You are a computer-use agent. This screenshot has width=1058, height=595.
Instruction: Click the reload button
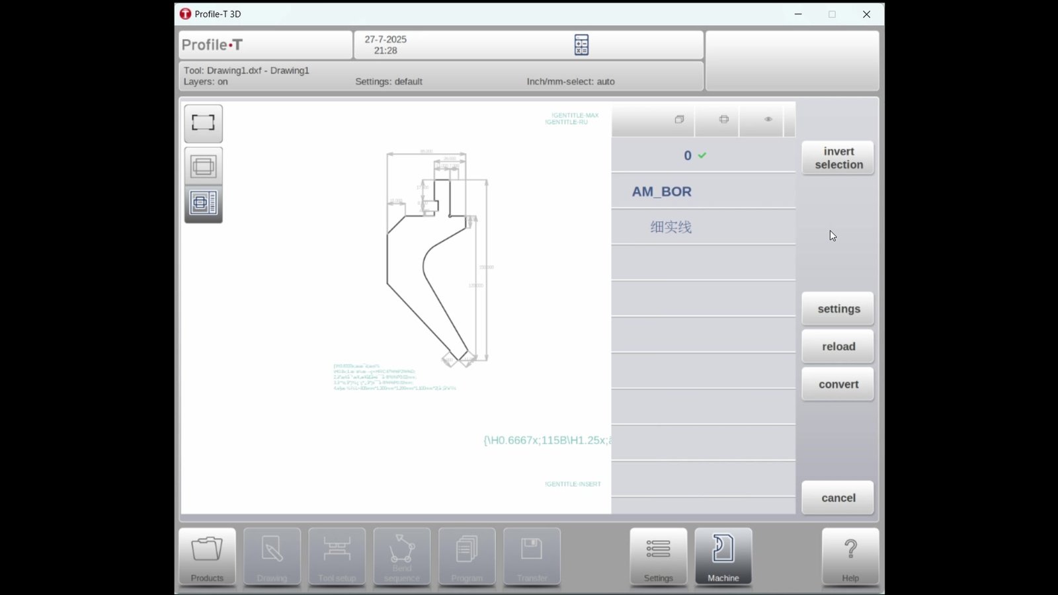[x=838, y=346]
